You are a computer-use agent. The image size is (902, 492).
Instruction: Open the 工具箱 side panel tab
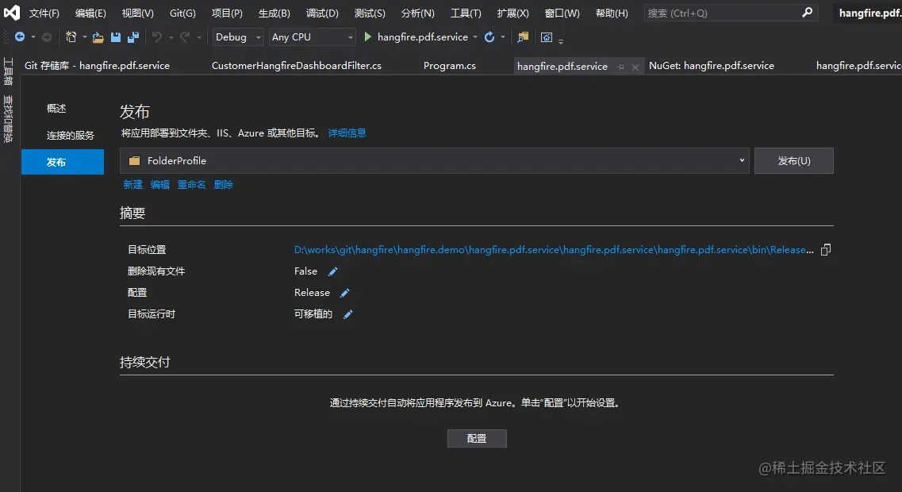click(8, 71)
